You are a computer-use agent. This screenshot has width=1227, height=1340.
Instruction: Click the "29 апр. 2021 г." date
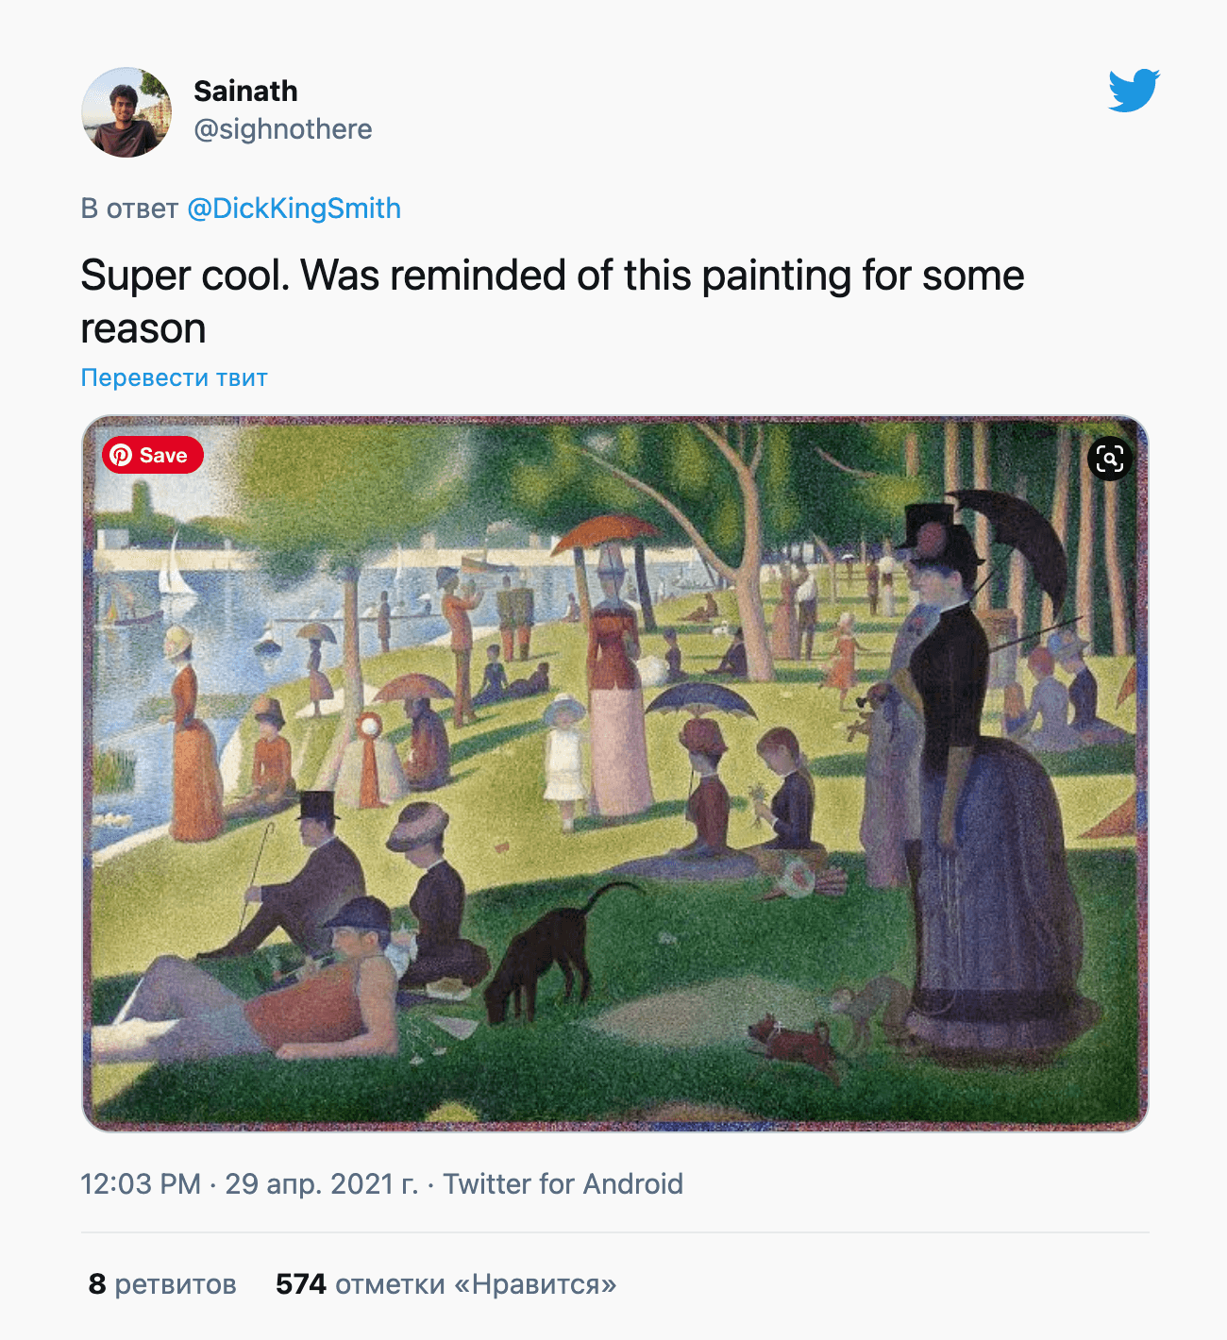coord(321,1183)
